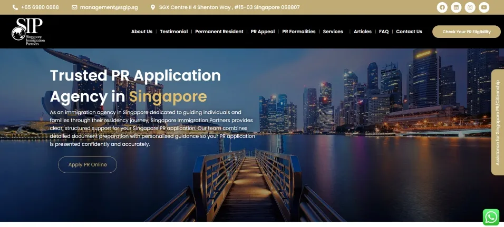Open the FAQ menu item
Screen dimensions: 504x227
[384, 32]
